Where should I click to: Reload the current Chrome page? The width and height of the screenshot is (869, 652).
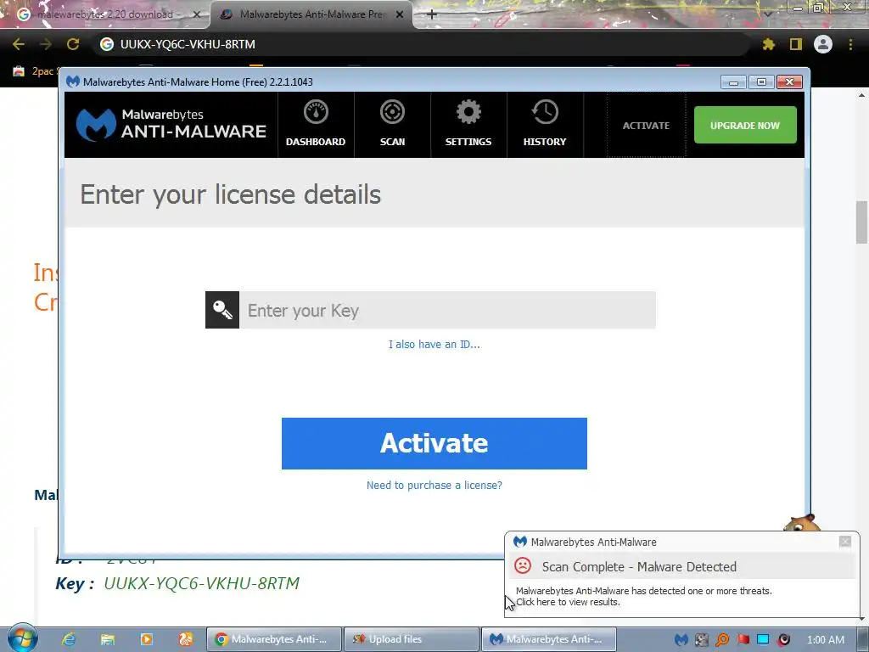73,44
